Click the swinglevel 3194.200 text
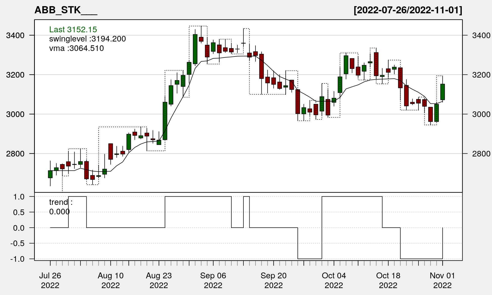The height and width of the screenshot is (295, 492). coord(87,39)
